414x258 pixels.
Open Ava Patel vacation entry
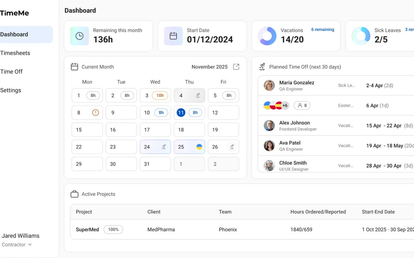(336, 146)
